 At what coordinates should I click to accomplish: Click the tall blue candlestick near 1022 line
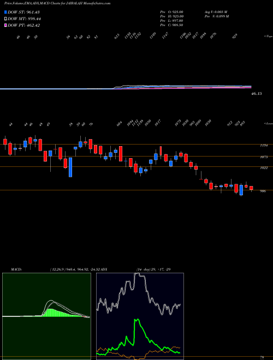coord(70,167)
